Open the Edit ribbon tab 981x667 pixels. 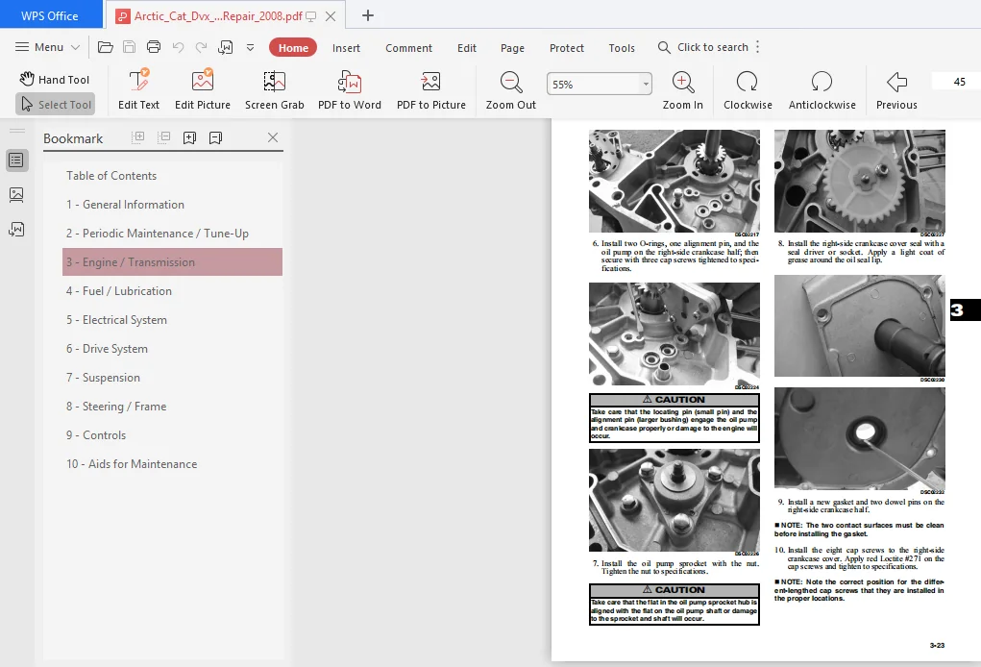coord(467,48)
